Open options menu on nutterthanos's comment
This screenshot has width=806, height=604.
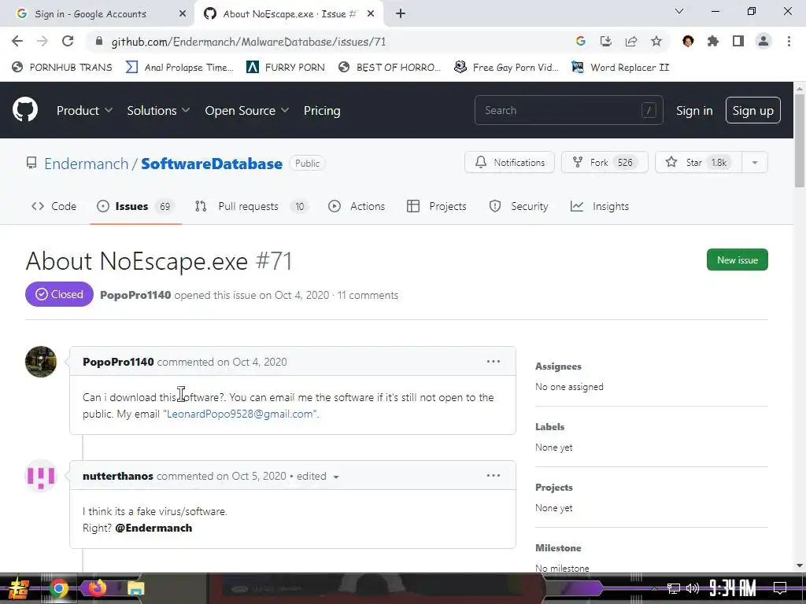tap(494, 476)
